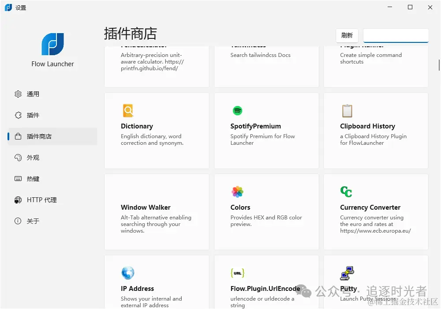Click 'Alt-Tab alternative enabling' description
Viewport: 441px width, 309px height.
point(156,224)
